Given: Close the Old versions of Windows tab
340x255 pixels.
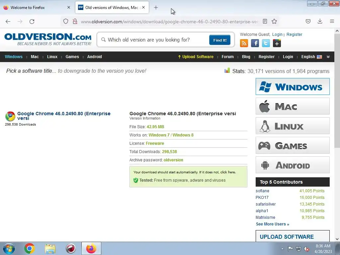Looking at the screenshot, I should [143, 7].
